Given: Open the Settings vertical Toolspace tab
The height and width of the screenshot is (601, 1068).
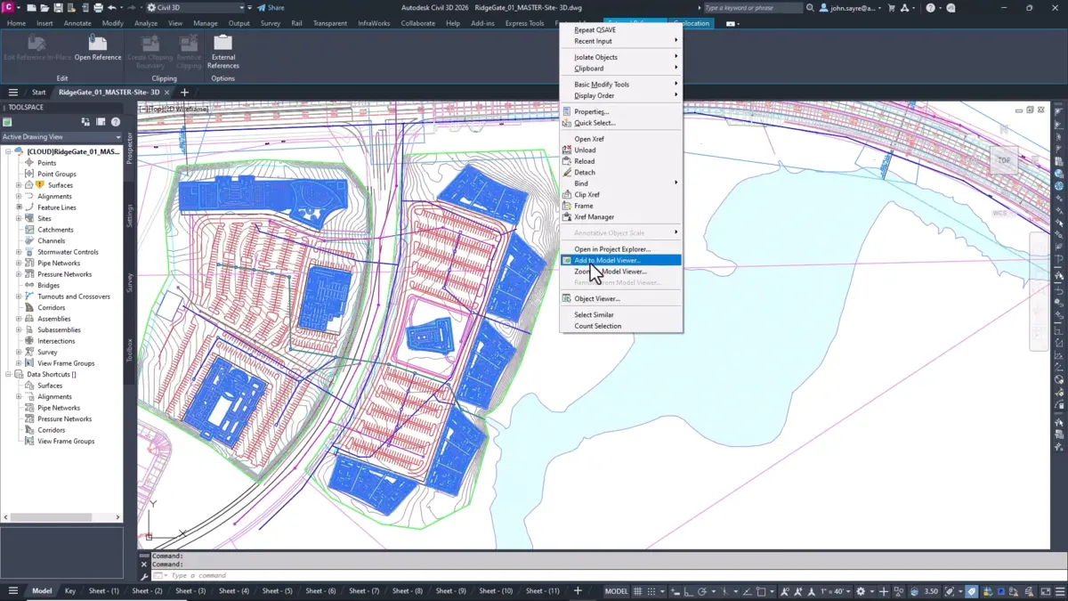Looking at the screenshot, I should (x=130, y=215).
